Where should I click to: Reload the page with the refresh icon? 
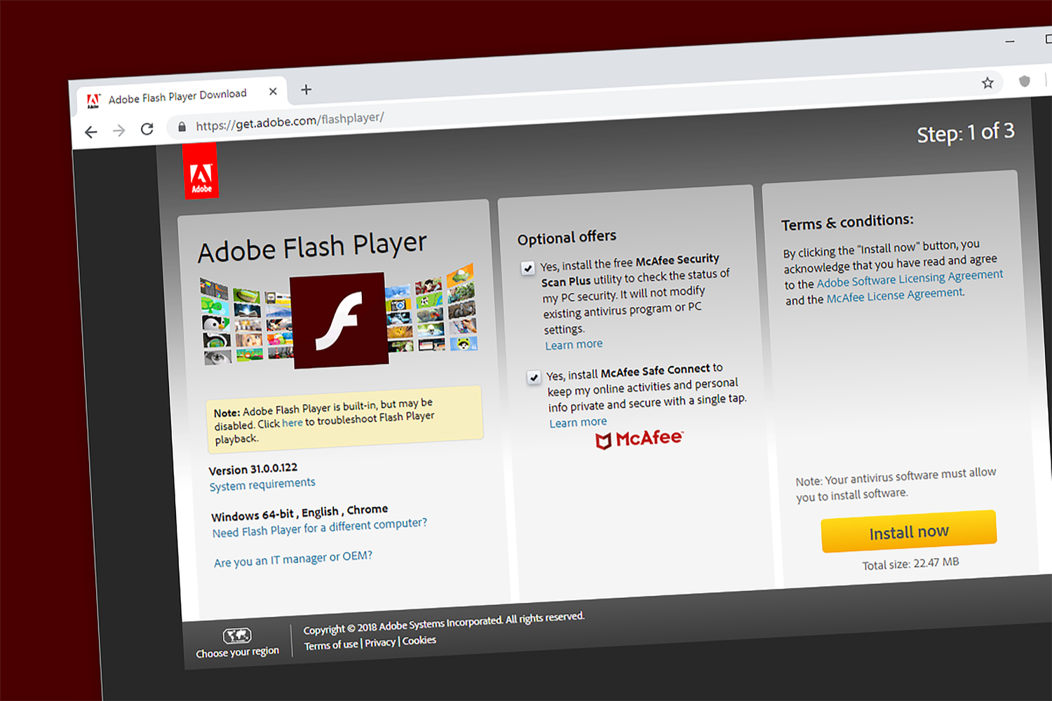point(147,129)
